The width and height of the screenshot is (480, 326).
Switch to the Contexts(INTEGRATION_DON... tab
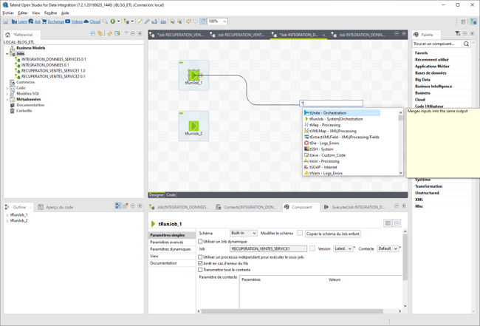click(x=247, y=207)
